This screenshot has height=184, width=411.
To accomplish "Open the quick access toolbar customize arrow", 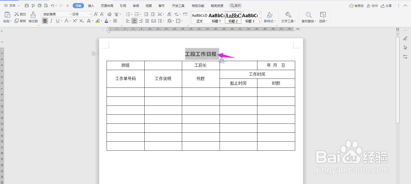I will (68, 5).
